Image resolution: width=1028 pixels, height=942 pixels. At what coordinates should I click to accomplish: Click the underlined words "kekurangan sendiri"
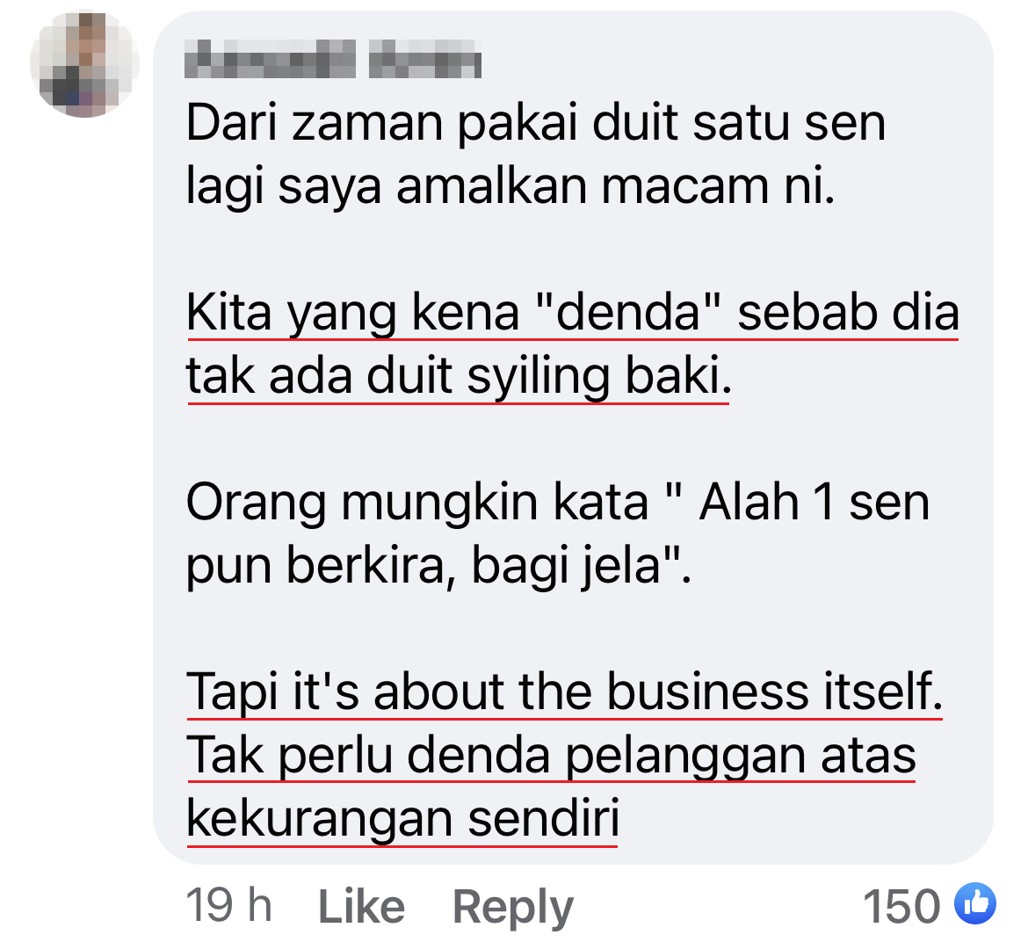click(402, 819)
